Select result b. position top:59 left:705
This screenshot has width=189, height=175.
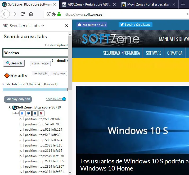43,124
